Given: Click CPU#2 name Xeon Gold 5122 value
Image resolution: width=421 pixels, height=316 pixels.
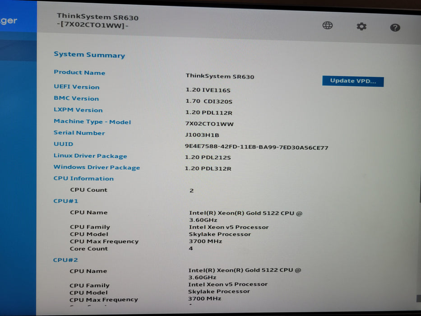Looking at the screenshot, I should point(245,274).
